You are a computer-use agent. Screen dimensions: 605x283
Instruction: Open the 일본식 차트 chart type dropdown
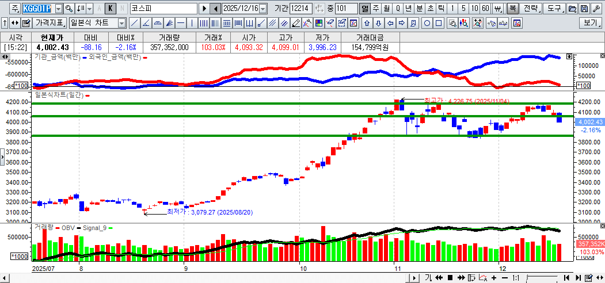click(121, 23)
